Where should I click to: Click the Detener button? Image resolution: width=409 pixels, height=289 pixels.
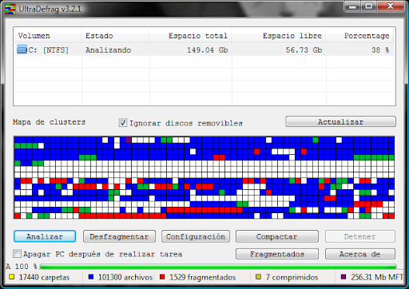360,236
